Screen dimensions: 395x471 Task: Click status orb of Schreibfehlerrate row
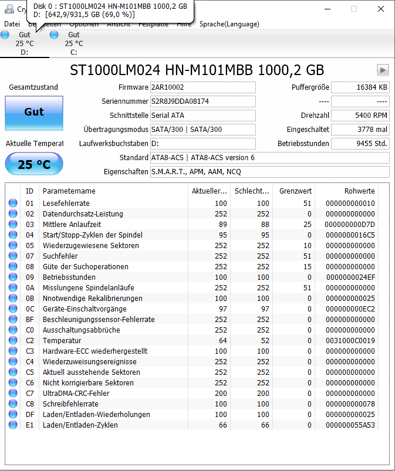coord(13,404)
